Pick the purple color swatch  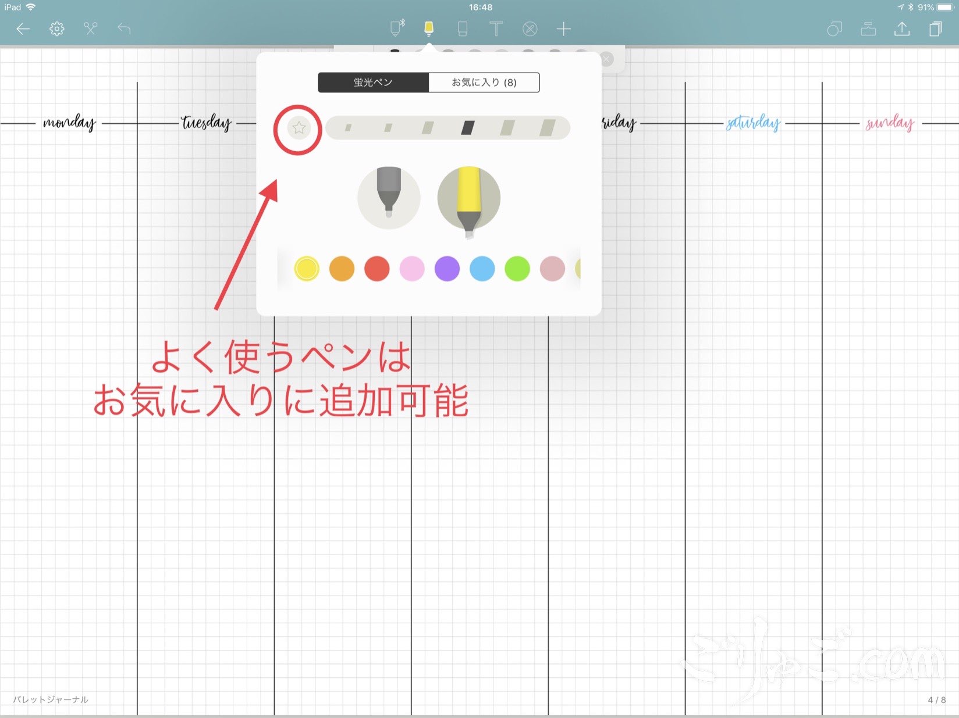pyautogui.click(x=447, y=269)
